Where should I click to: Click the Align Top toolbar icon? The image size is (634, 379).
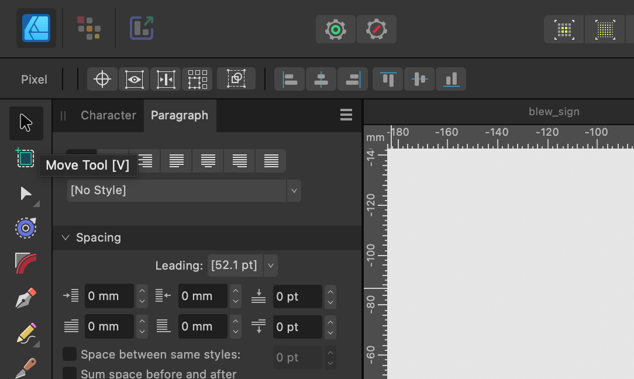point(388,79)
